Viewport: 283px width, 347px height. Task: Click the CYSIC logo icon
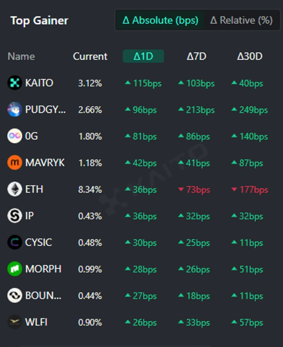(x=15, y=242)
